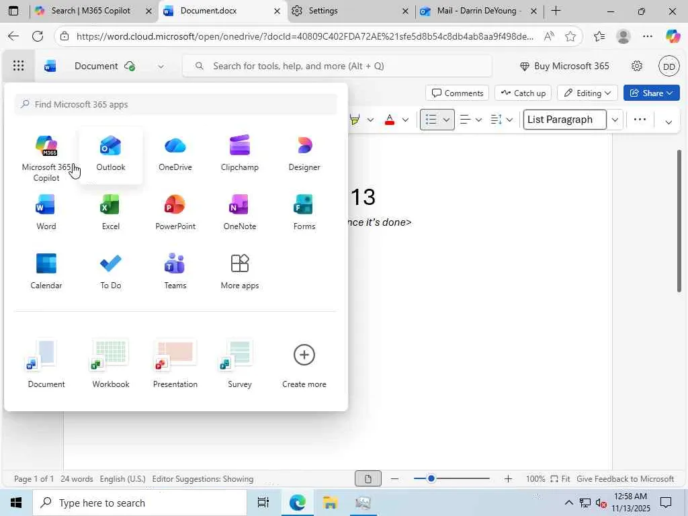The height and width of the screenshot is (516, 688).
Task: Add this page to favorites star
Action: 570,36
